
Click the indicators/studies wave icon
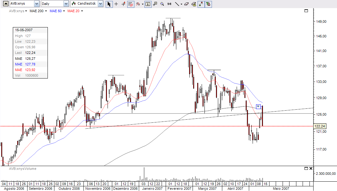pos(138,4)
